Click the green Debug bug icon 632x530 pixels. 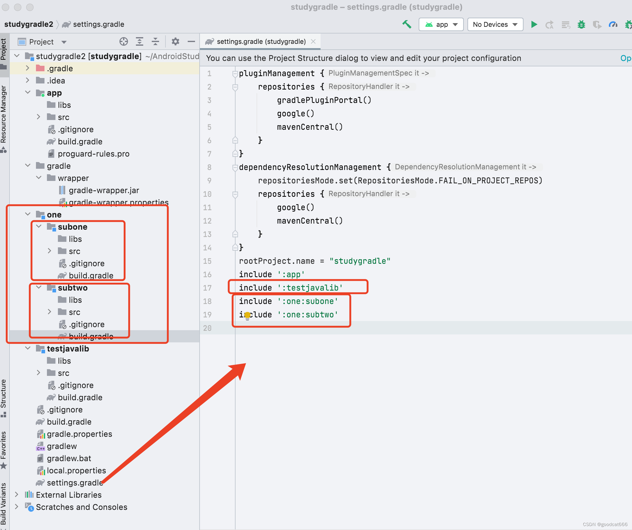coord(581,24)
